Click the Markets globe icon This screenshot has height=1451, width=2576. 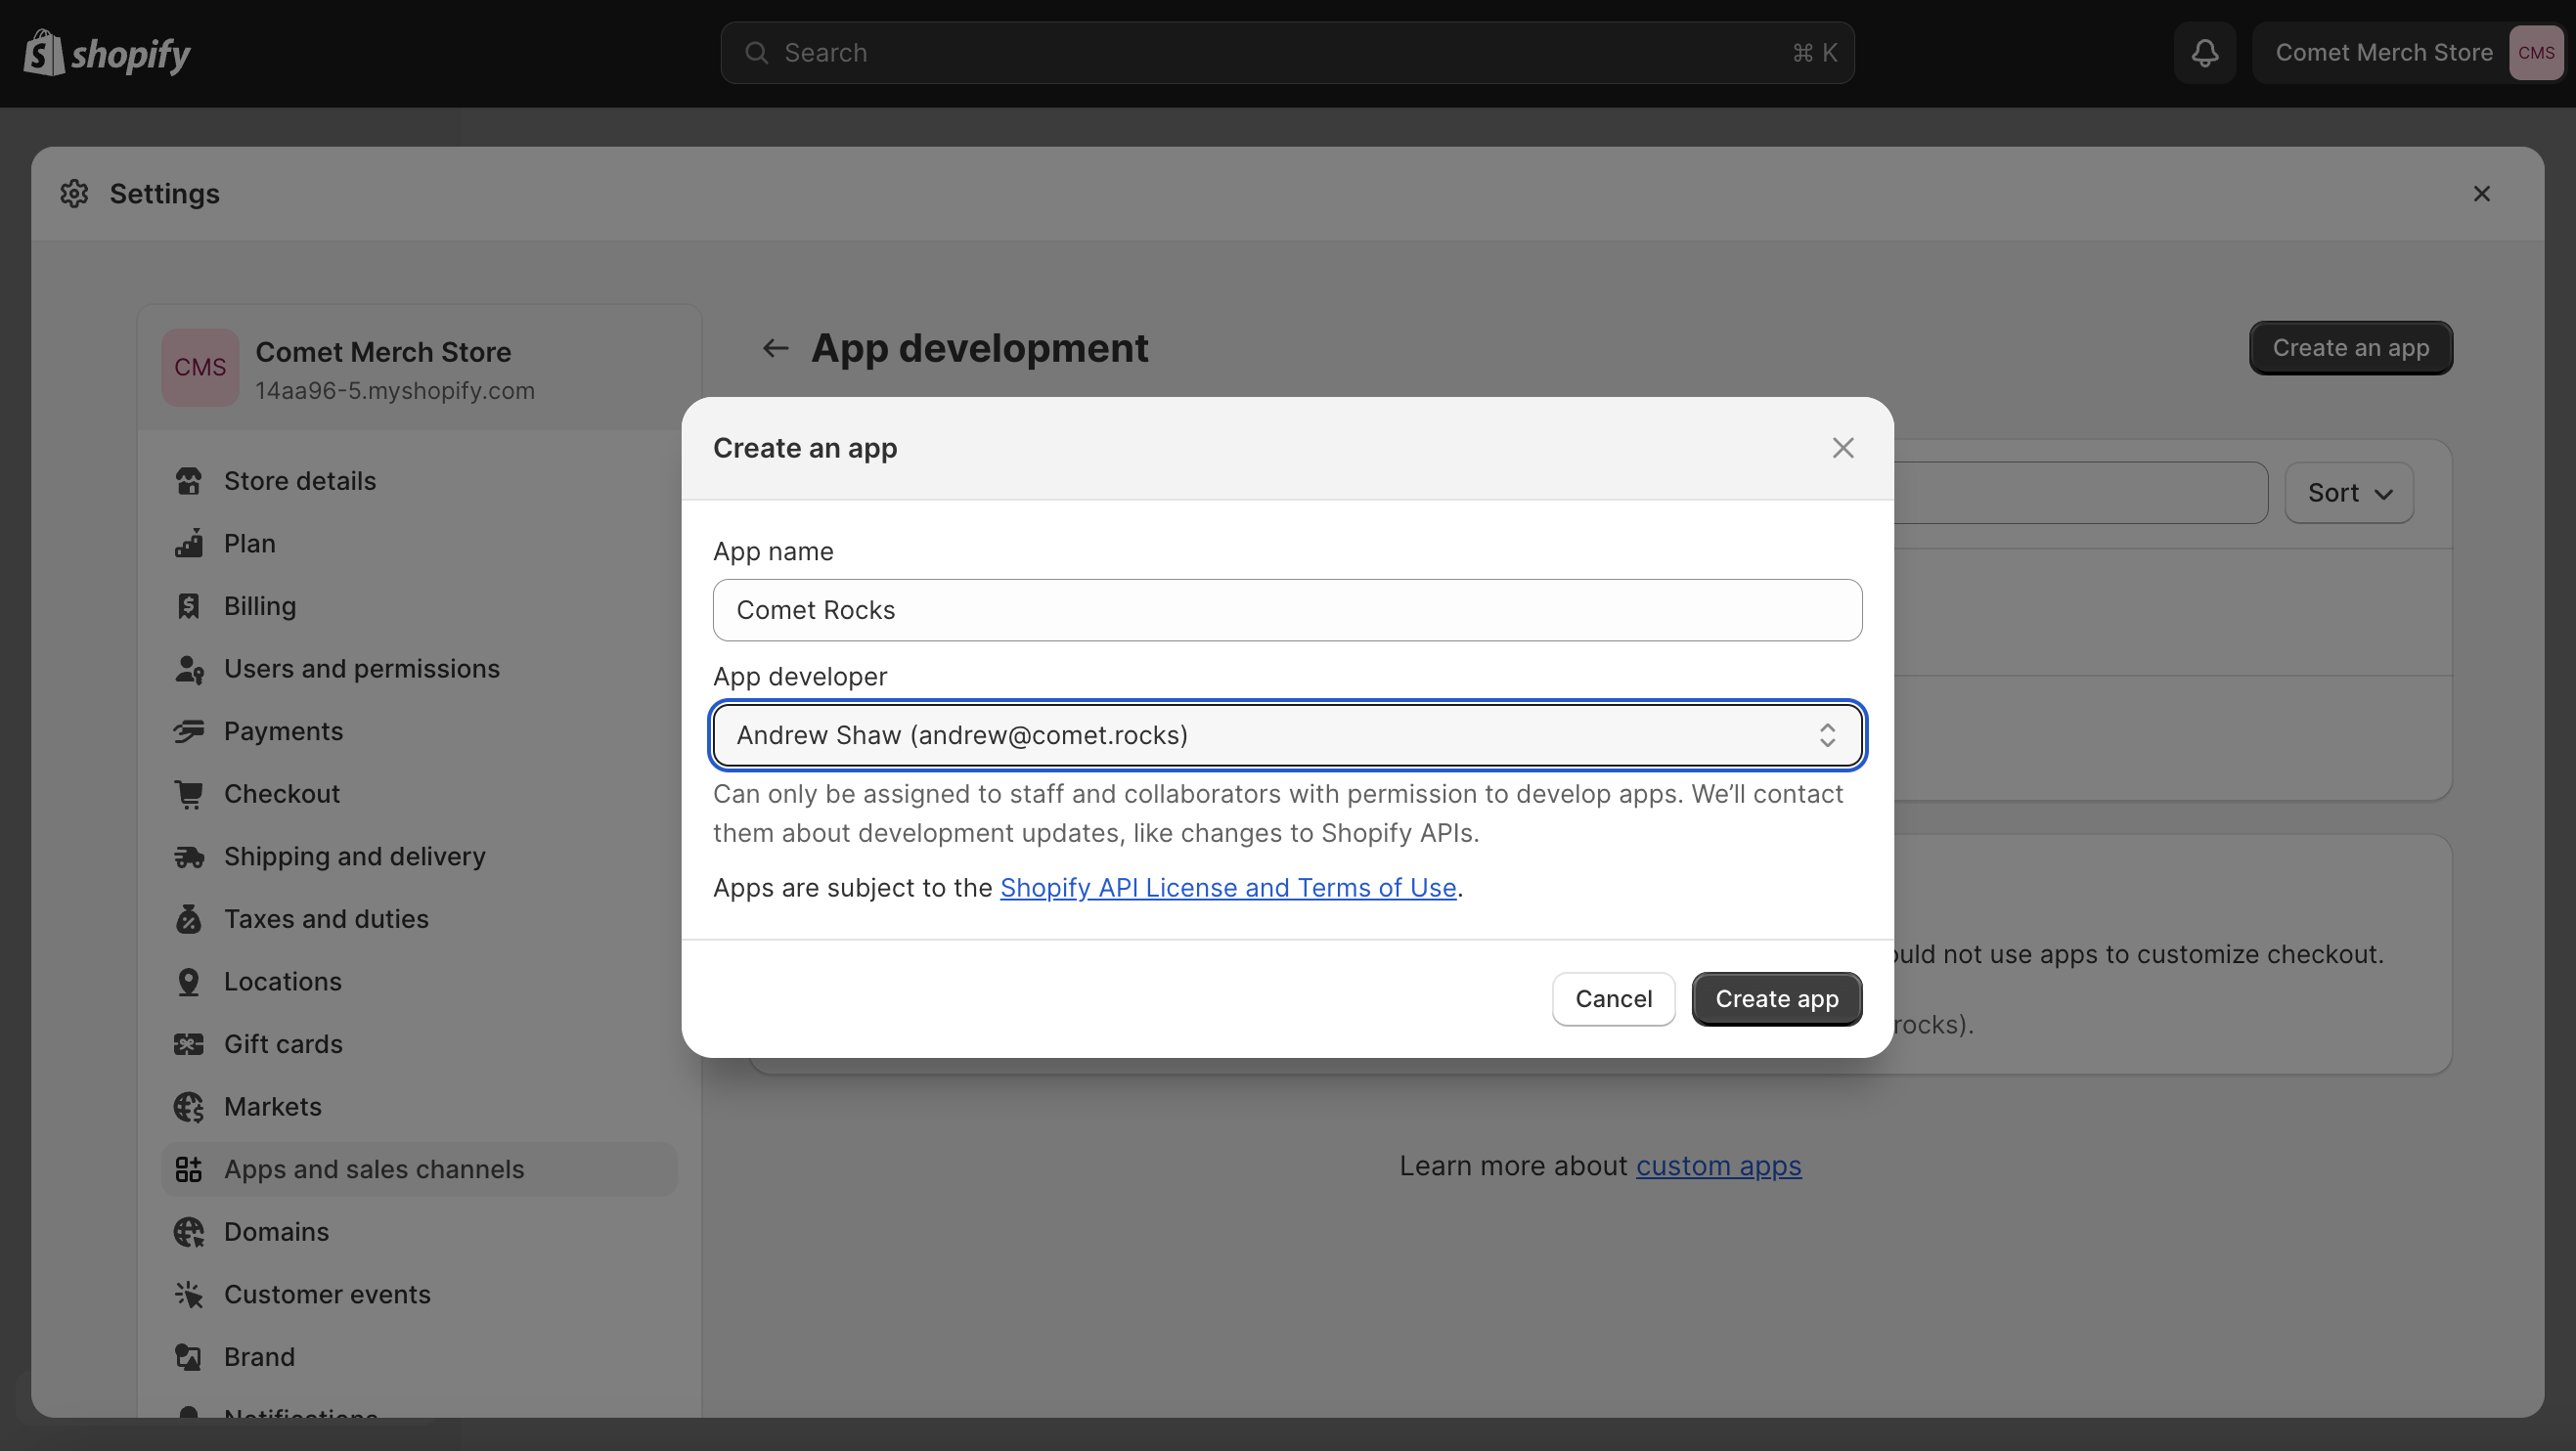click(x=188, y=1107)
